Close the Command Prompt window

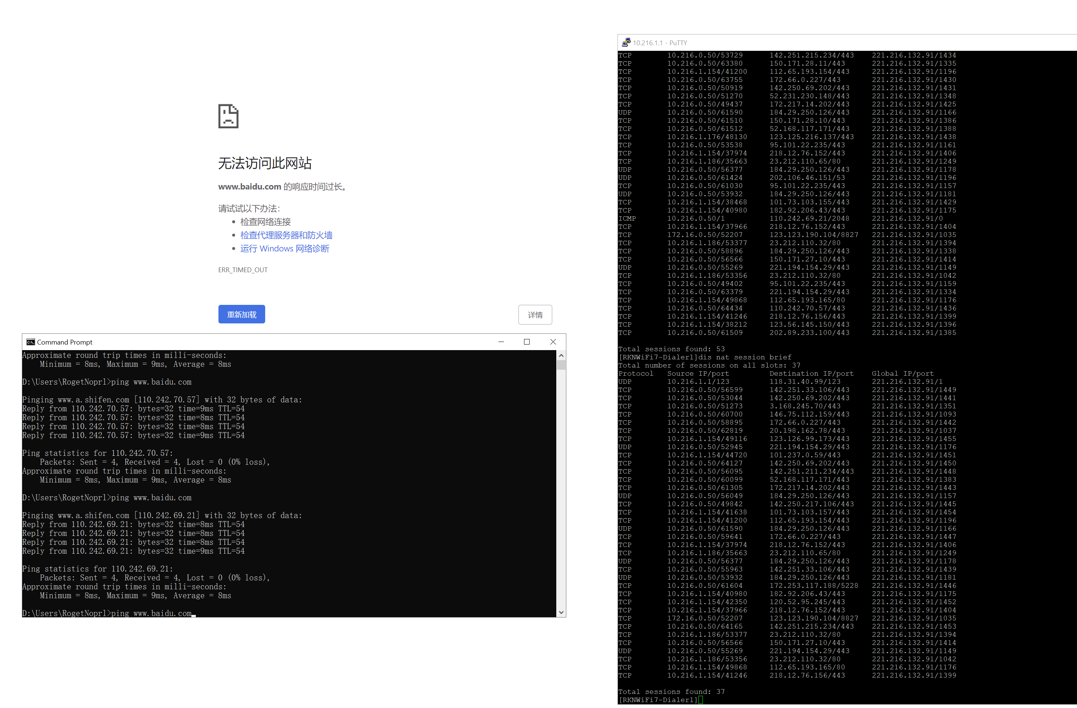553,342
